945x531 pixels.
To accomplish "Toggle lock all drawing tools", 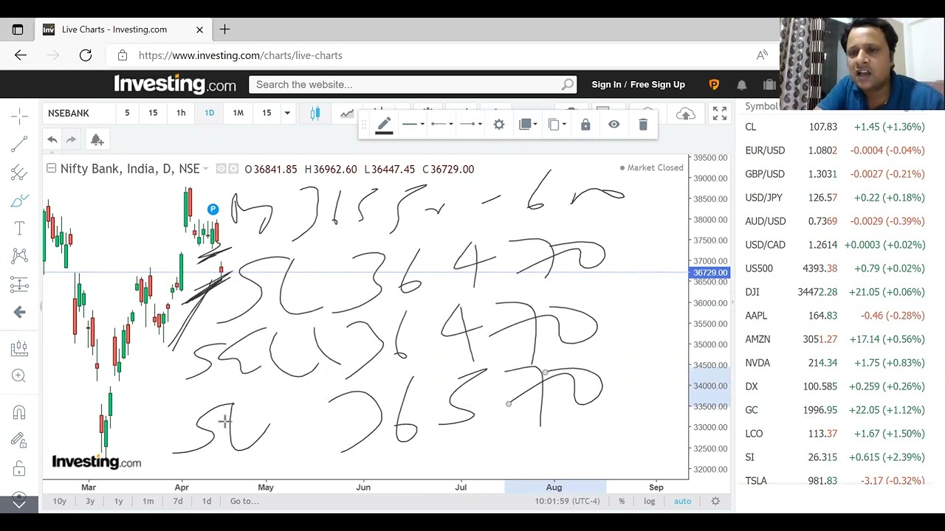I will coord(20,469).
